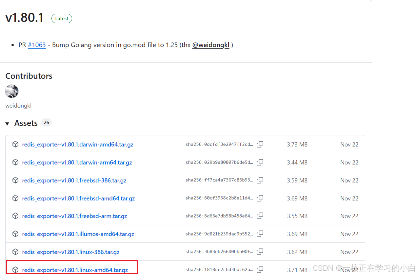The height and width of the screenshot is (275, 417).
Task: Copy sha256 for linux-386 asset
Action: [x=260, y=252]
